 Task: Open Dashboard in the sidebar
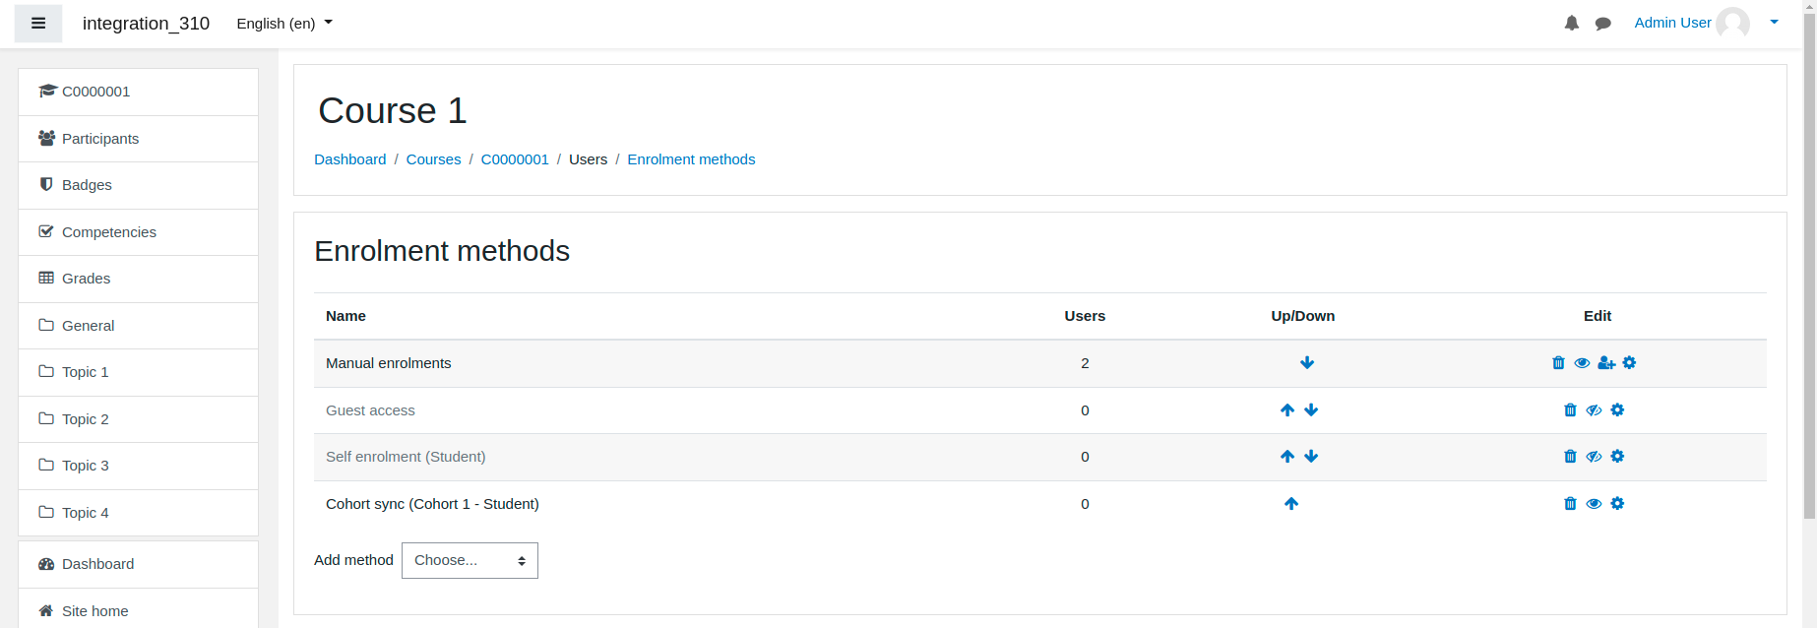138,564
